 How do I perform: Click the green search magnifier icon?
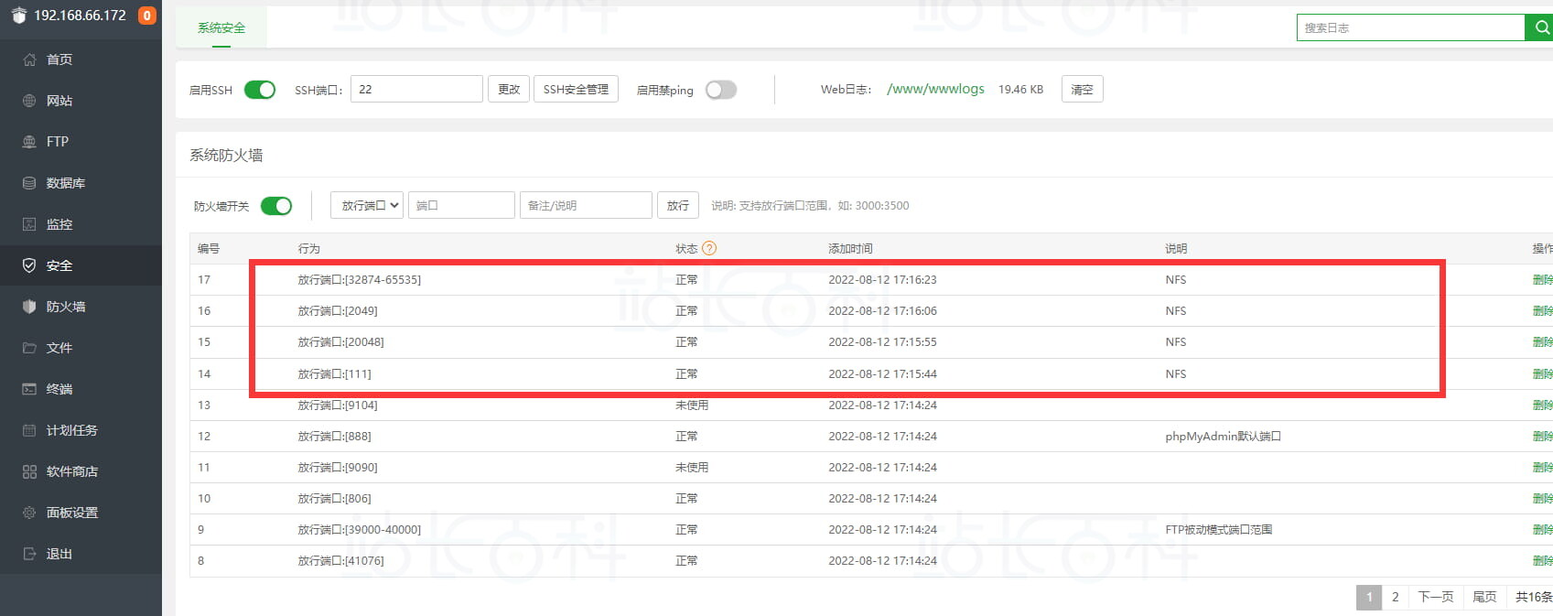click(1541, 27)
